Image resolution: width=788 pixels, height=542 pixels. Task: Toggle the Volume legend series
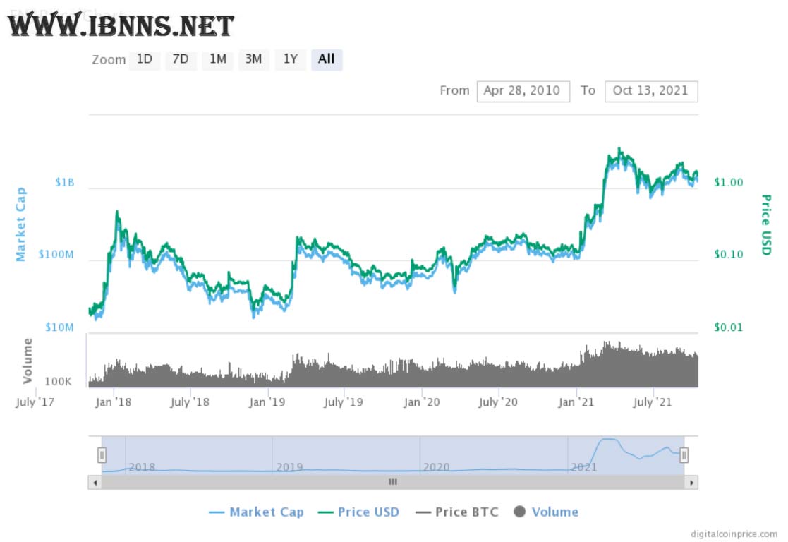(546, 512)
